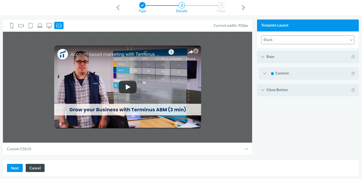Click the copy icon in Base row

coord(353,57)
